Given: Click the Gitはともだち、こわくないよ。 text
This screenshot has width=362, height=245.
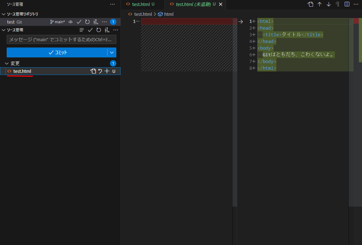Looking at the screenshot, I should pyautogui.click(x=299, y=55).
